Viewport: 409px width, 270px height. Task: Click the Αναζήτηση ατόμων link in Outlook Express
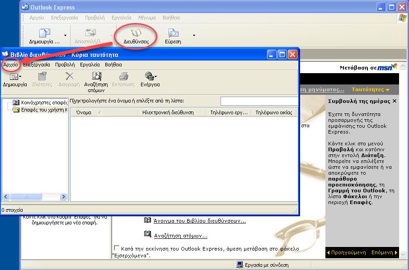pyautogui.click(x=180, y=236)
